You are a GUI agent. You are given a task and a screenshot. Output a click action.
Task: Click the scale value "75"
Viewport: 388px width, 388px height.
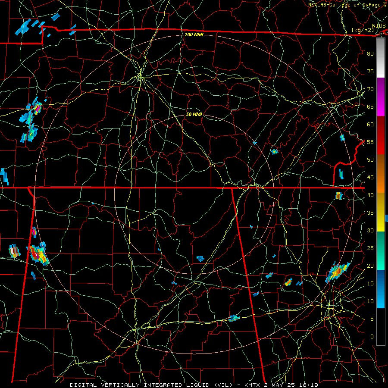[x=370, y=71]
